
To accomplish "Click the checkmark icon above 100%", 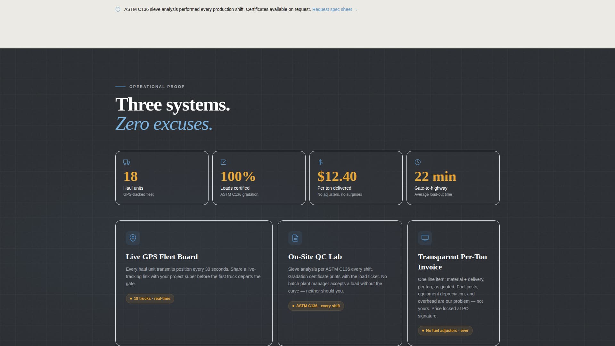I will click(224, 162).
